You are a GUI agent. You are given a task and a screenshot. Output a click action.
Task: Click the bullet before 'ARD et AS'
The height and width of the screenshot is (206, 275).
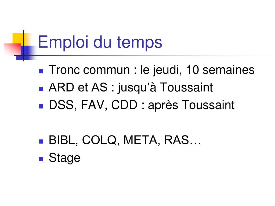coord(41,89)
